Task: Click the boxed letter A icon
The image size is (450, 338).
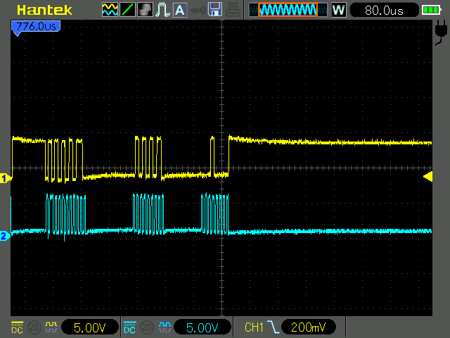Action: [180, 10]
